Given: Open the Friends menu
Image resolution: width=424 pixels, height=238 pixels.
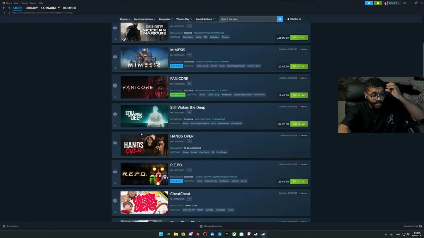Looking at the screenshot, I should click(x=24, y=3).
